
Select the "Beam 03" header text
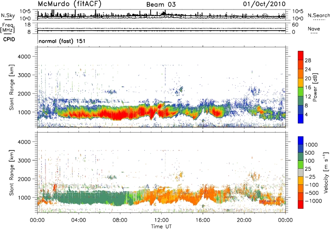click(x=161, y=5)
